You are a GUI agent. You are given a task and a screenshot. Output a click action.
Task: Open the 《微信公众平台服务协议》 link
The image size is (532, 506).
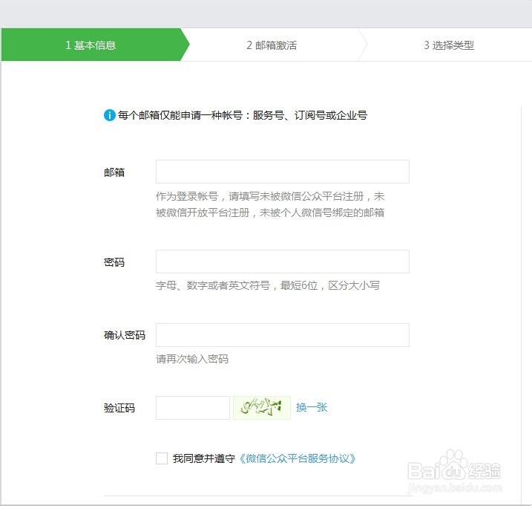(298, 458)
